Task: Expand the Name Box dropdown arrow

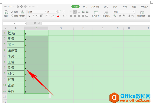Action: pyautogui.click(x=26, y=23)
